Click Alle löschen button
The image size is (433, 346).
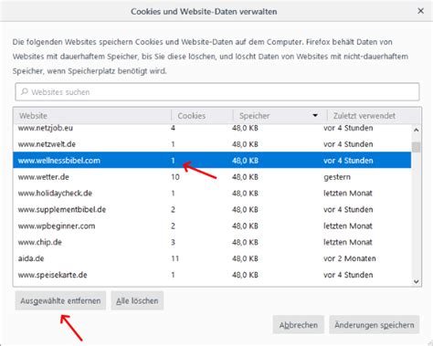[x=137, y=300]
